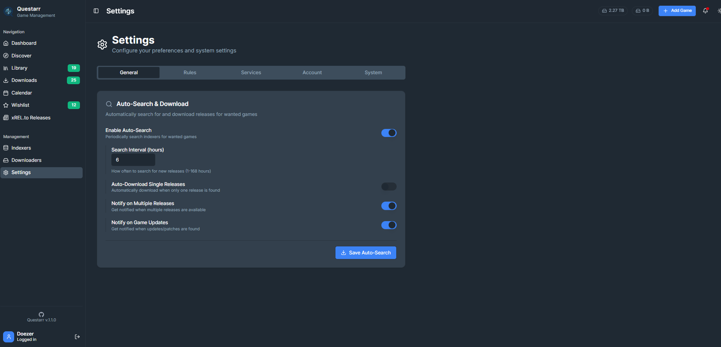The image size is (721, 347).
Task: Switch to the Services tab
Action: (251, 73)
